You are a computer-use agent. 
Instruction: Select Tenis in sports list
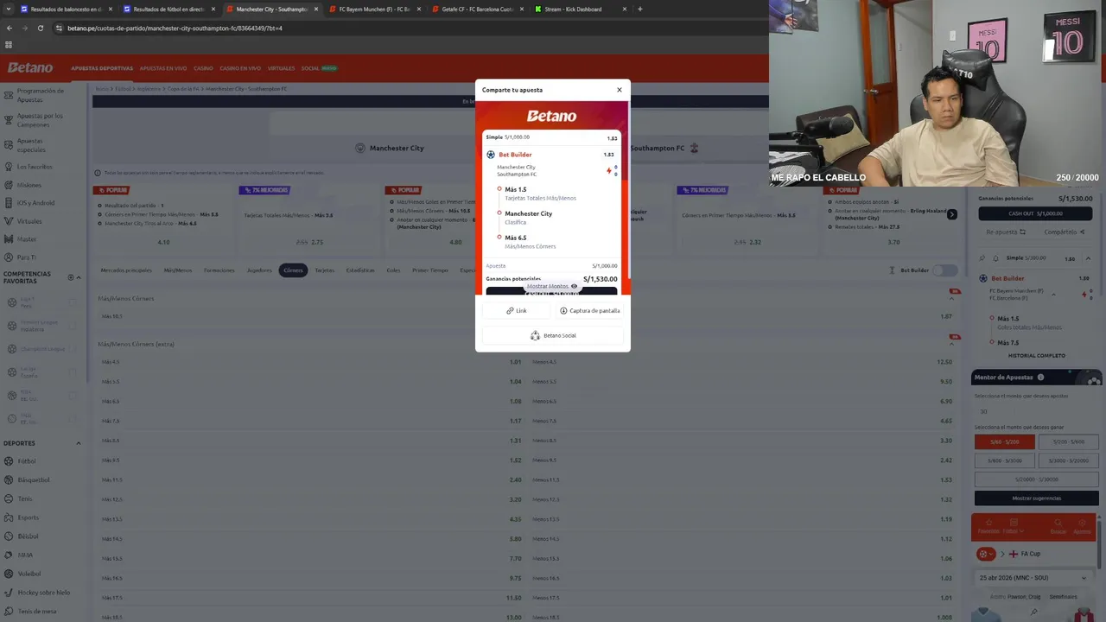click(x=25, y=498)
